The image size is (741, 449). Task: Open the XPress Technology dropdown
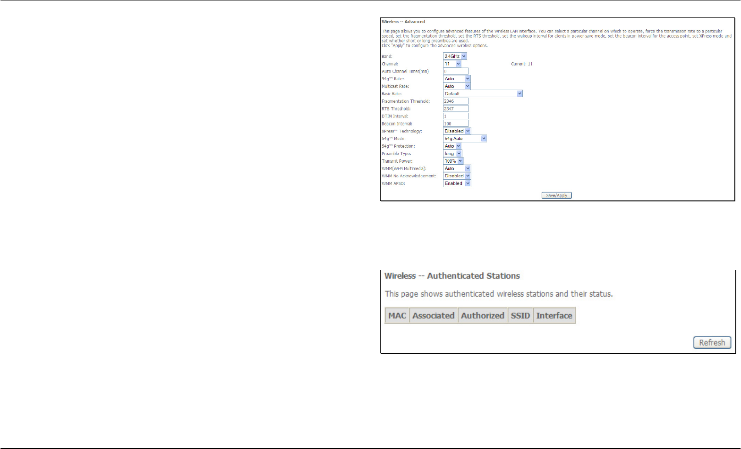point(457,131)
